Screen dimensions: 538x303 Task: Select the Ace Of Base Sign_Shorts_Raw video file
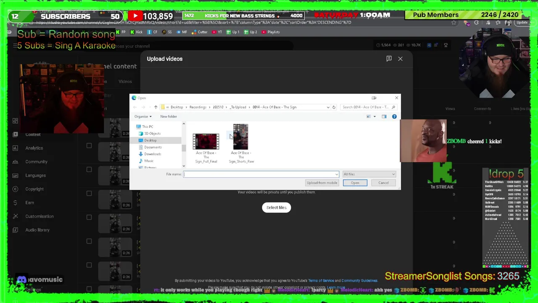coord(241,144)
